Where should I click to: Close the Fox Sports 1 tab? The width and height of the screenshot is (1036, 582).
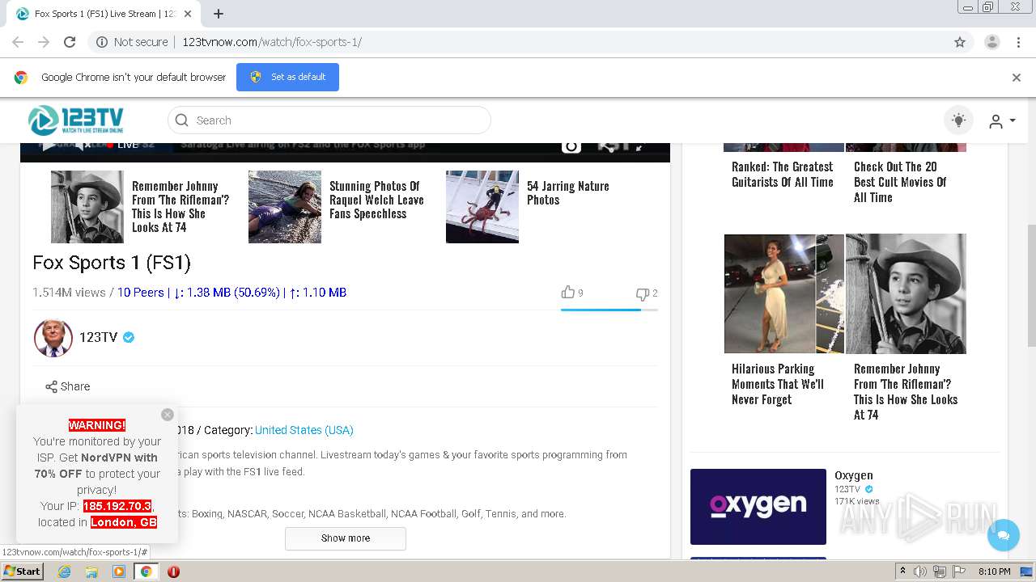[x=189, y=14]
